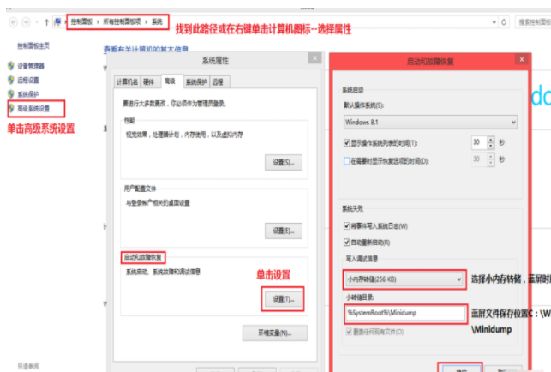Click the computer icon in address bar
Viewport: 551px width, 372px height.
point(57,21)
